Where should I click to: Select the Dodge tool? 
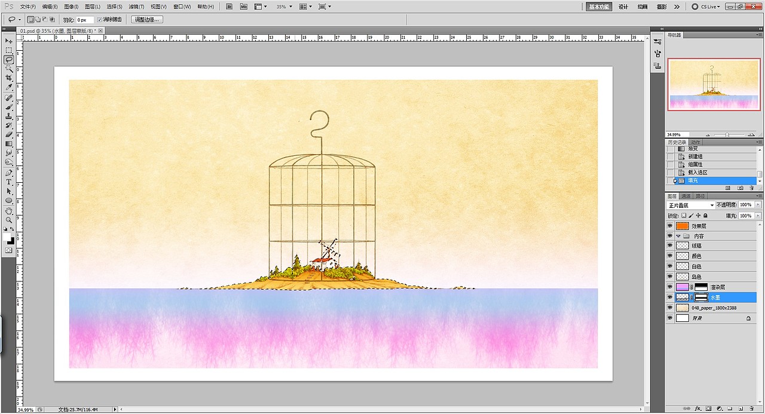click(x=9, y=162)
